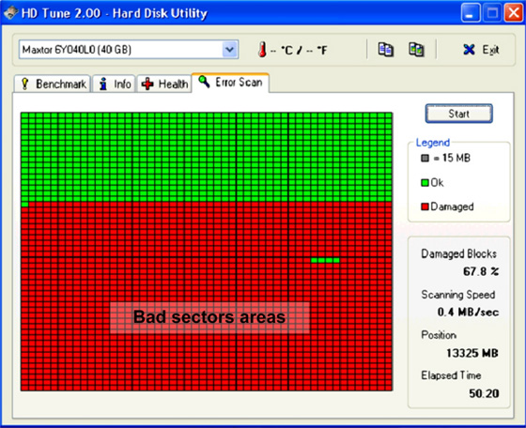Click the red Damaged legend swatch
Screen dimensions: 526x428
pos(425,206)
